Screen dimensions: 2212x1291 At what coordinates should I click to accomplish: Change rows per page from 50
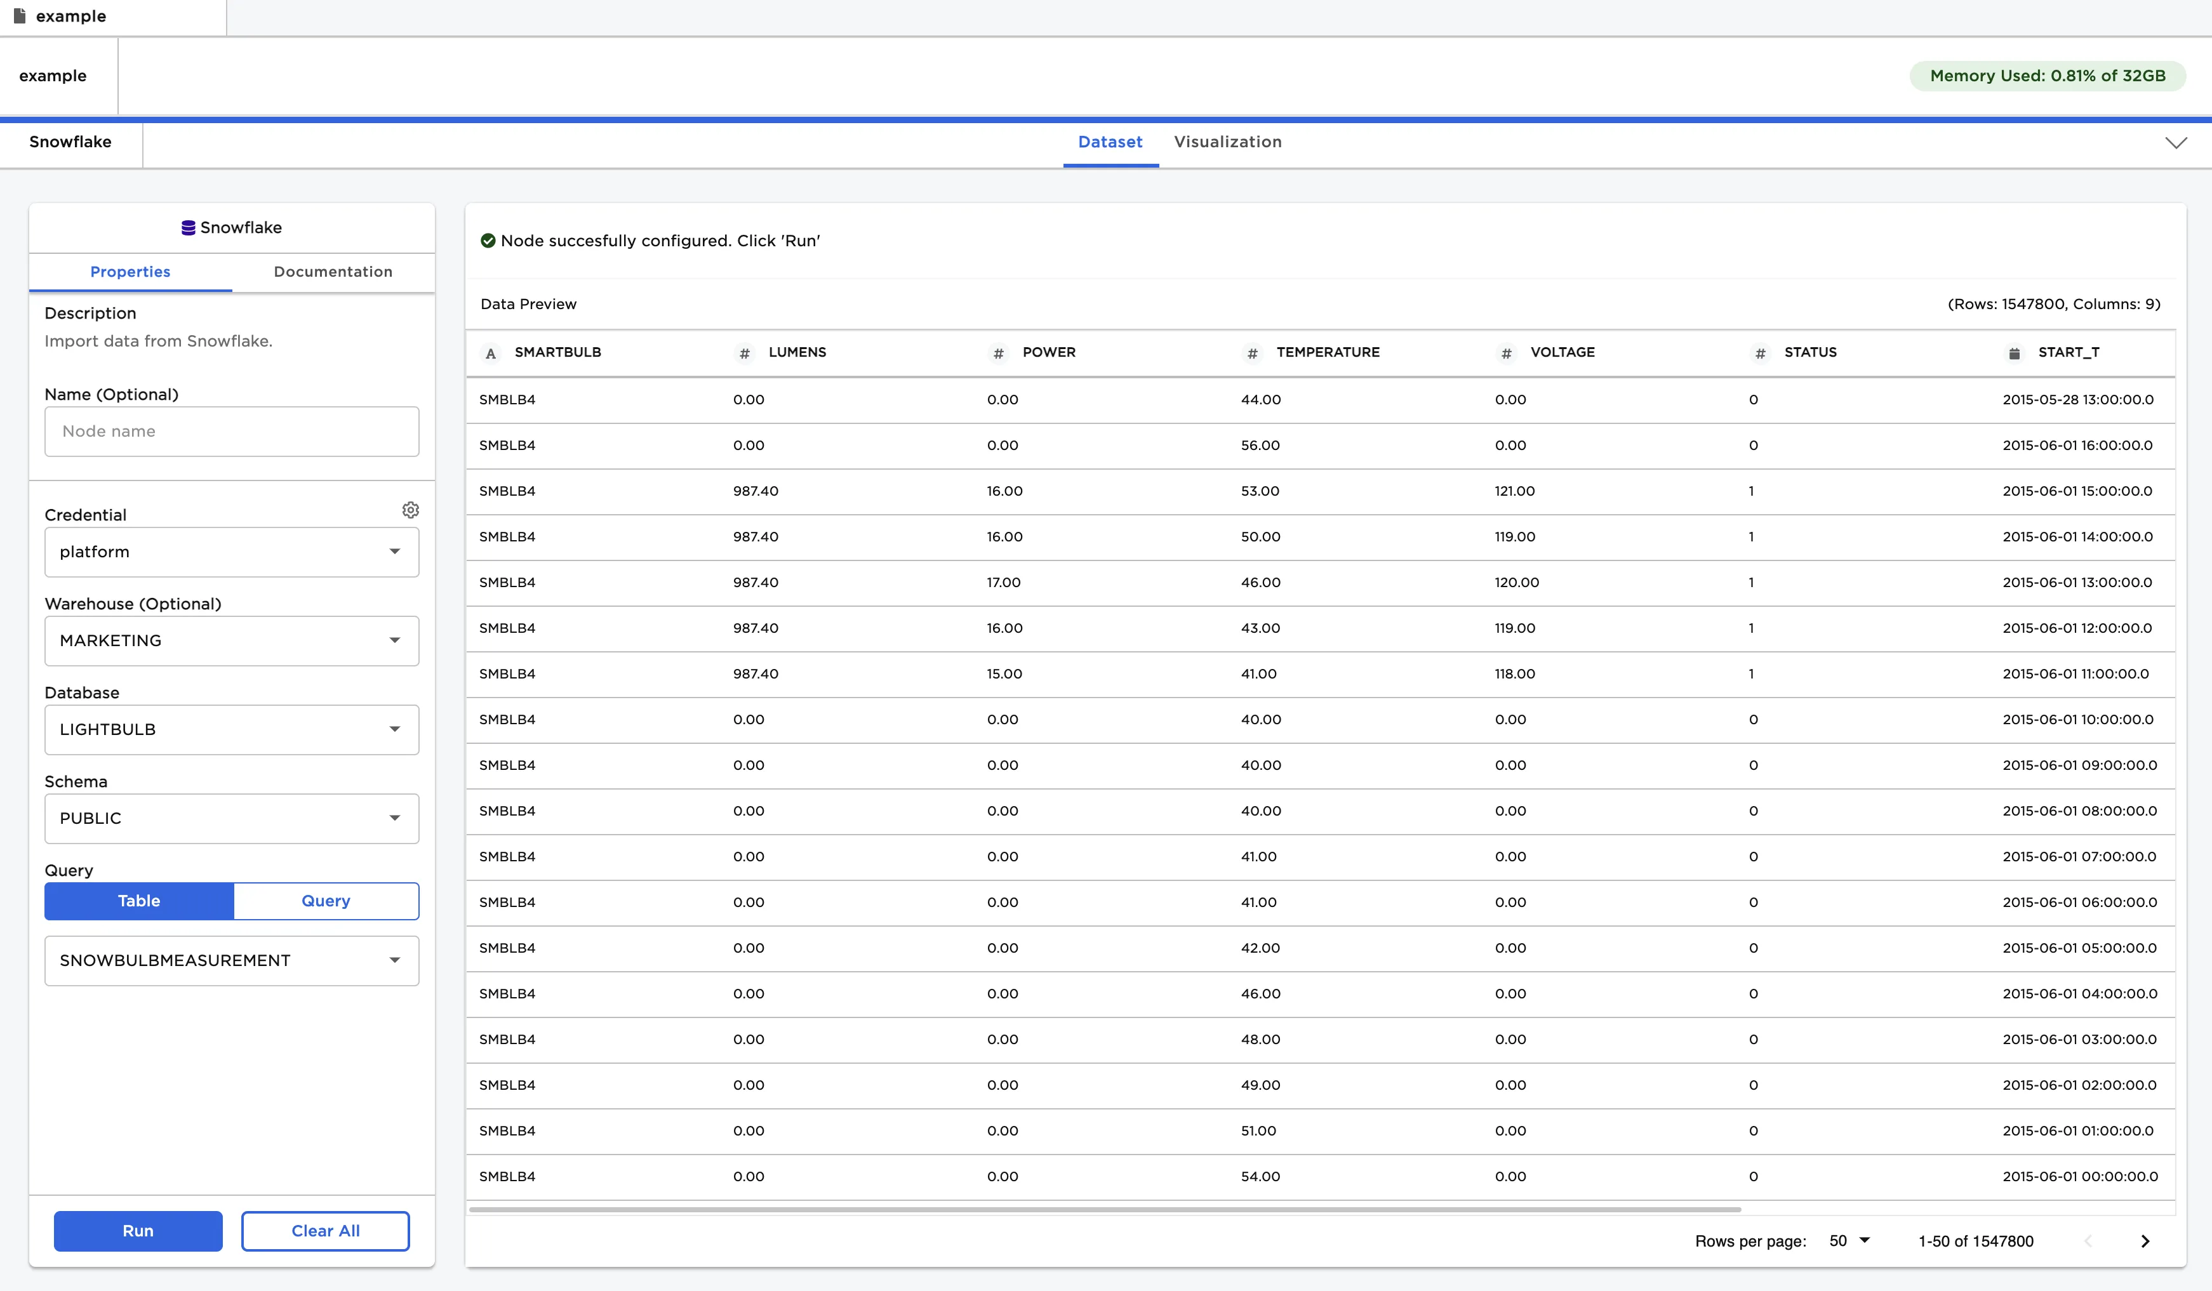click(x=1849, y=1240)
